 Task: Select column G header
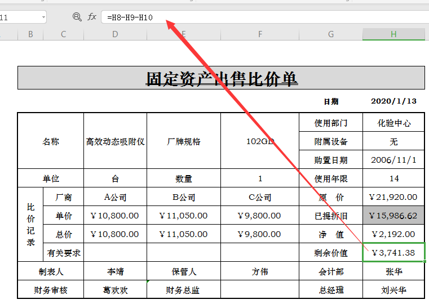331,34
